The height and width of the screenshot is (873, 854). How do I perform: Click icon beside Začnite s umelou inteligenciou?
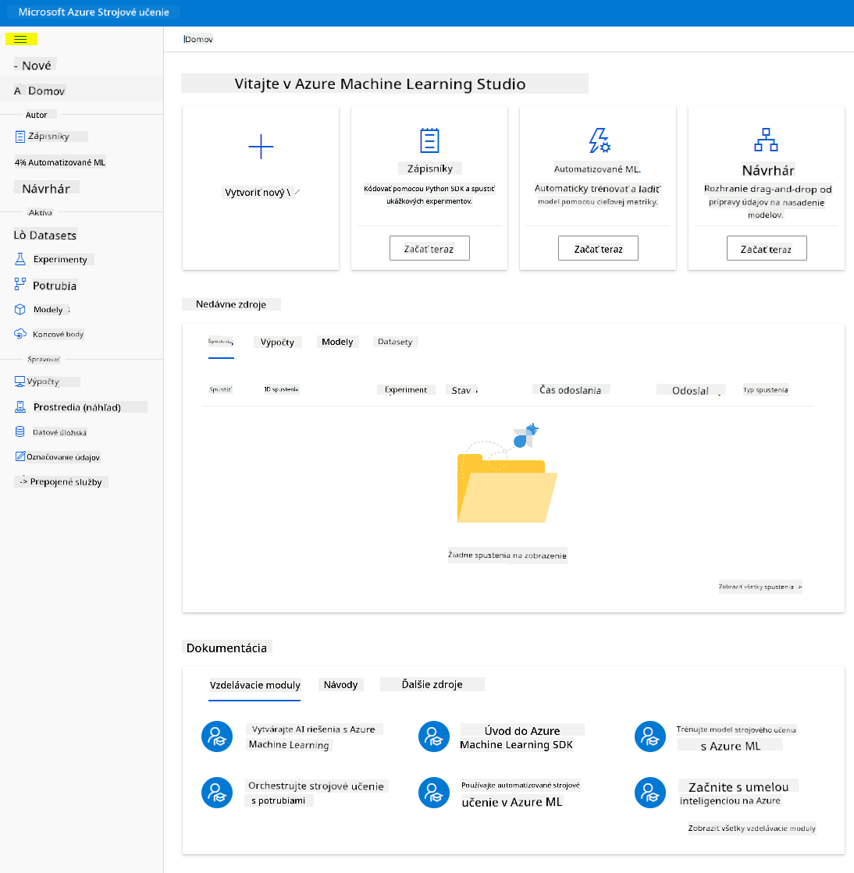pyautogui.click(x=650, y=793)
